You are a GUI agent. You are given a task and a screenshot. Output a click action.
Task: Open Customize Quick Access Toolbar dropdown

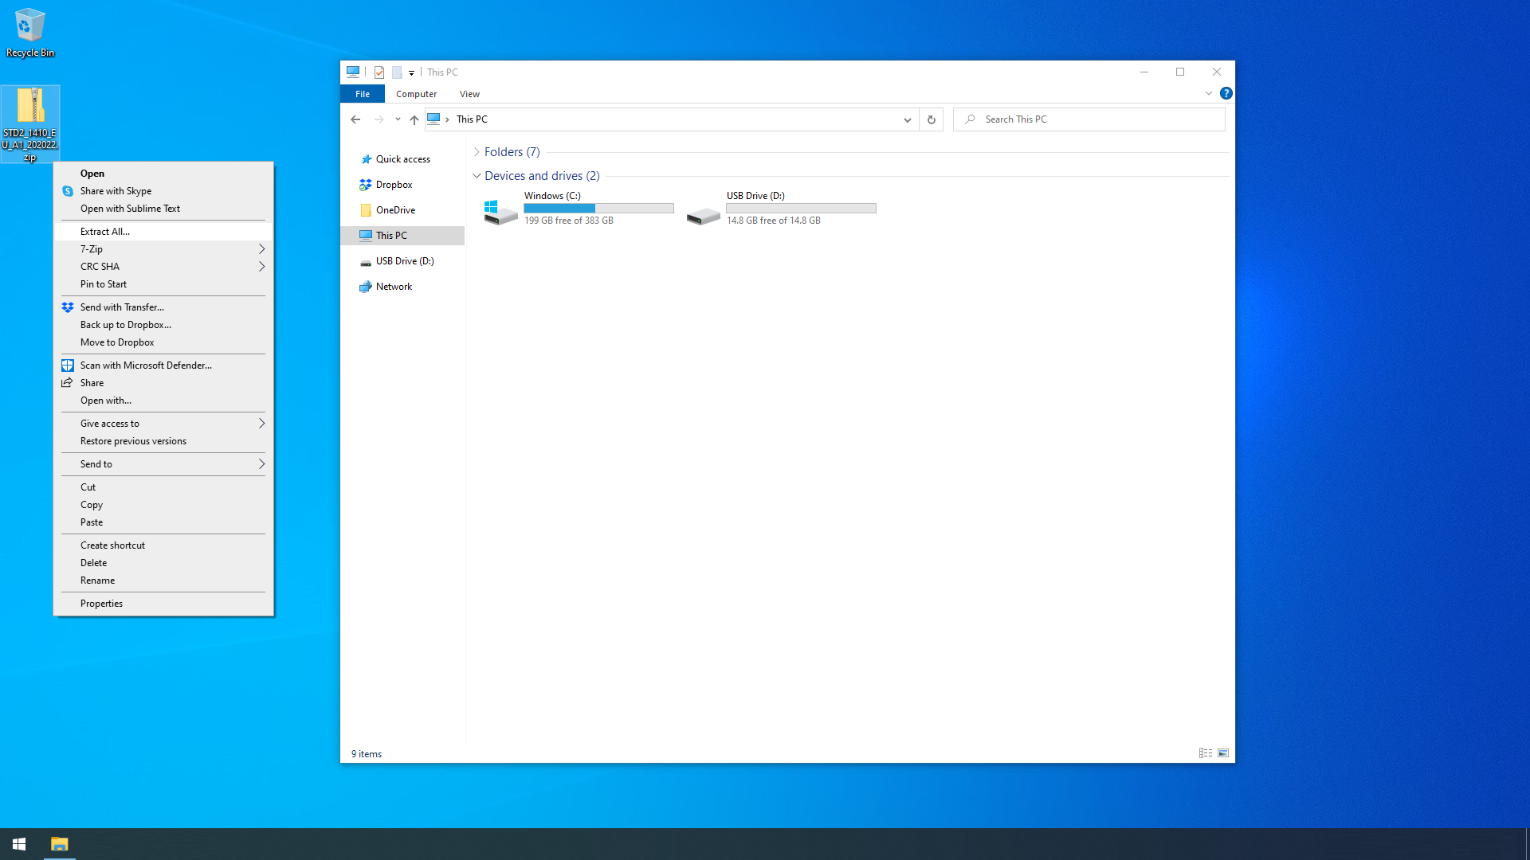[x=411, y=72]
